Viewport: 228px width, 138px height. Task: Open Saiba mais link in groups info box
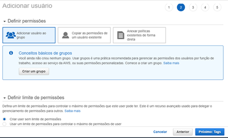[x=171, y=63]
